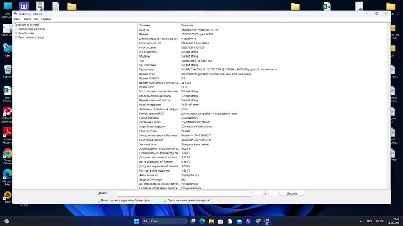
Task: Open File Explorer from the taskbar
Action: coord(211,221)
